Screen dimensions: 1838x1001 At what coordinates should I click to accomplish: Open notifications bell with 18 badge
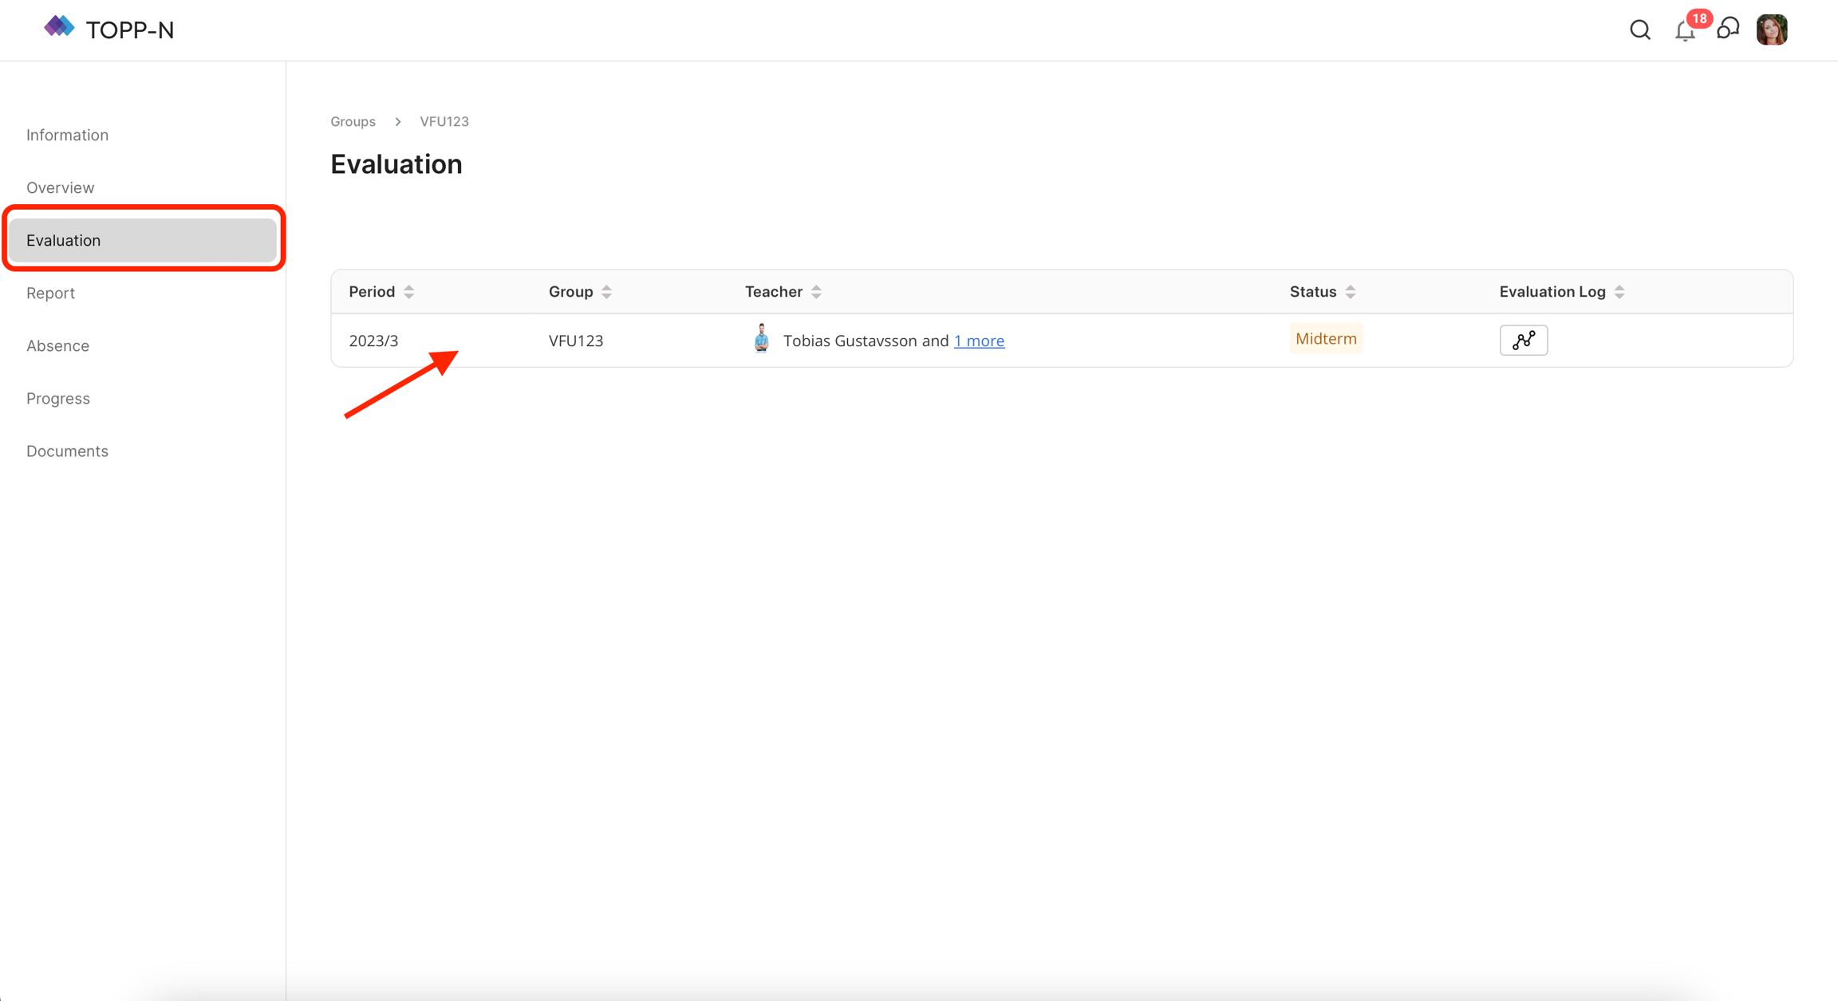pos(1685,30)
